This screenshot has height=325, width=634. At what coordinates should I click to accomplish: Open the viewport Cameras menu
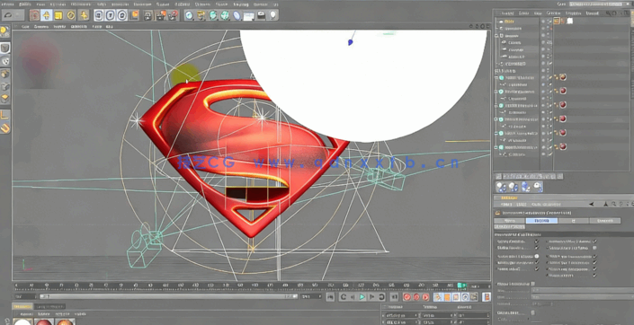click(41, 27)
